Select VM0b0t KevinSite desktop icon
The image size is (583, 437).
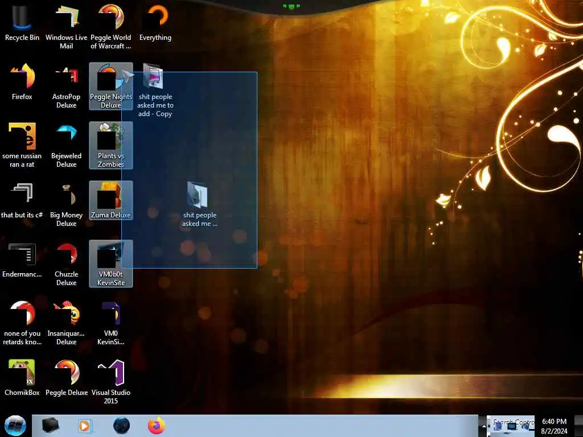pyautogui.click(x=111, y=264)
